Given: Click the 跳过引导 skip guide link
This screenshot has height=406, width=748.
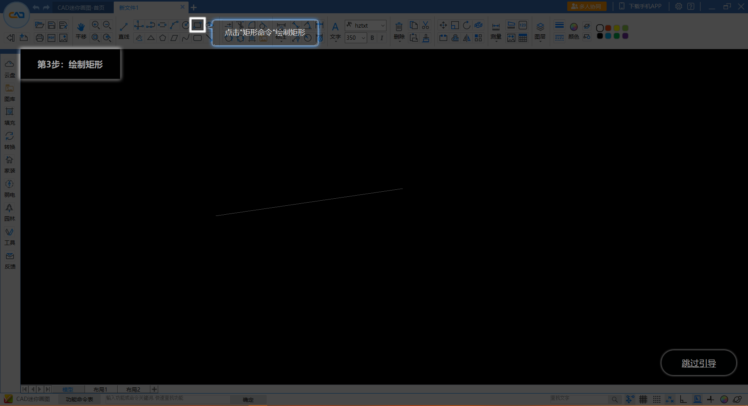Looking at the screenshot, I should tap(699, 363).
